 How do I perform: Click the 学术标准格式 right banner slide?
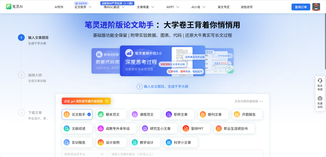click(220, 61)
